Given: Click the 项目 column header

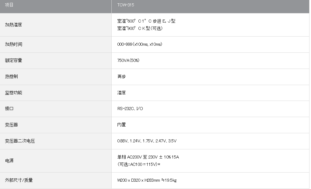Looking at the screenshot, I should 9,5.
